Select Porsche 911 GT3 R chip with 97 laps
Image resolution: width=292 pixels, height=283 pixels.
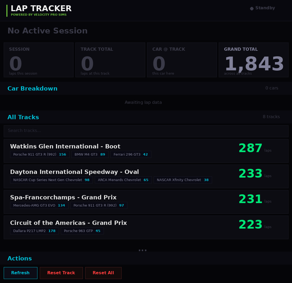(99, 205)
